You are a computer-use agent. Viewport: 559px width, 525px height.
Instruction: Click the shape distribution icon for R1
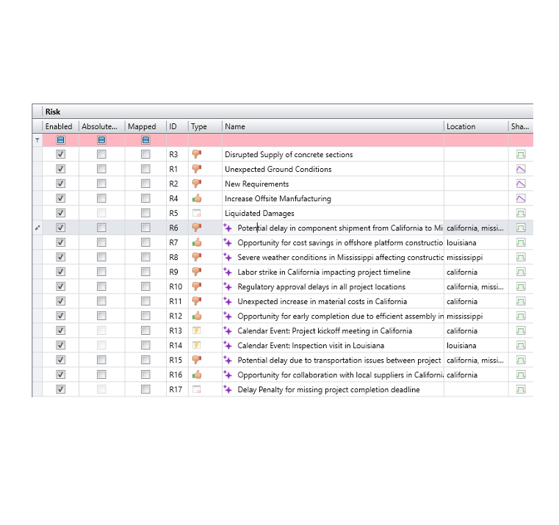click(x=521, y=169)
